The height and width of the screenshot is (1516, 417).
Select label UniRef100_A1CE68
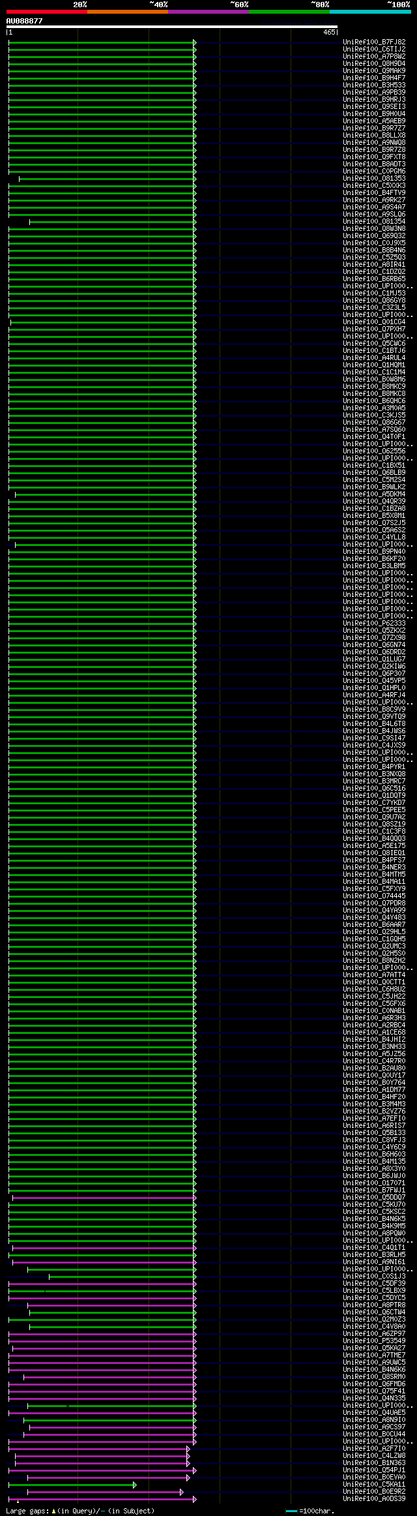point(374,1033)
